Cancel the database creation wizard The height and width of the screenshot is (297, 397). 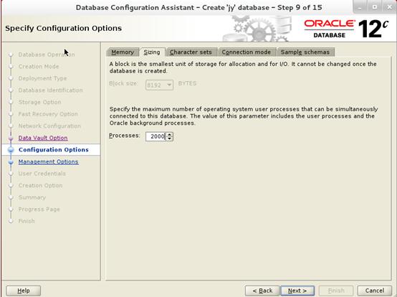pyautogui.click(x=375, y=291)
